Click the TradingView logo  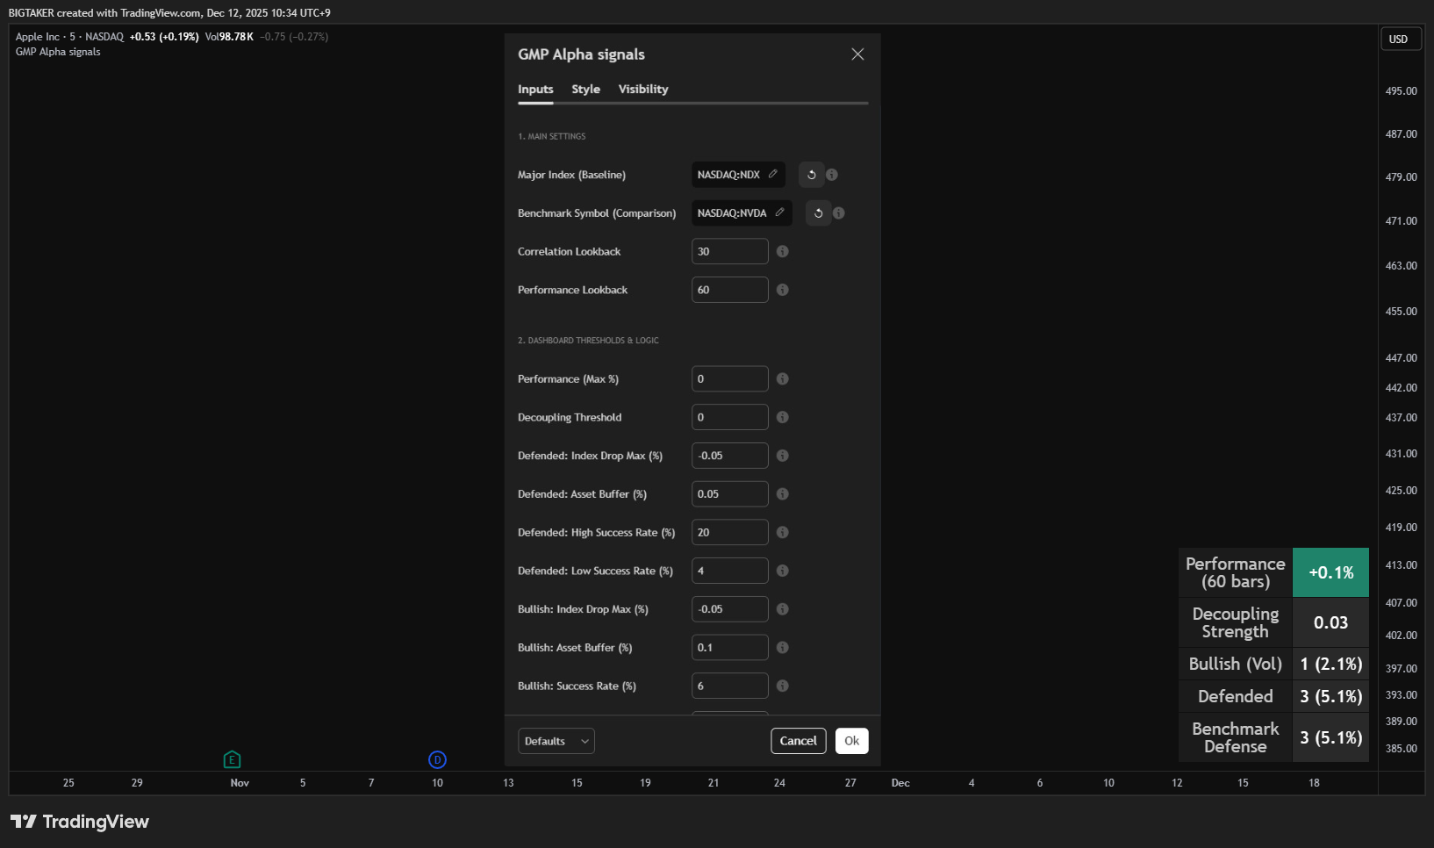point(80,822)
